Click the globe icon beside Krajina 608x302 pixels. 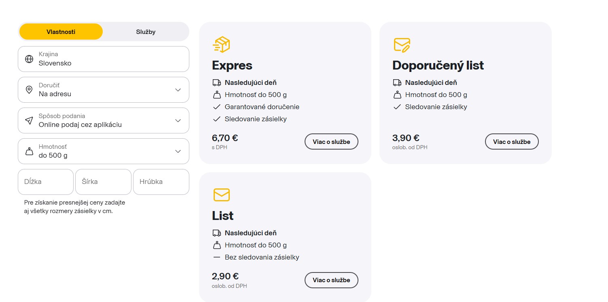click(29, 59)
